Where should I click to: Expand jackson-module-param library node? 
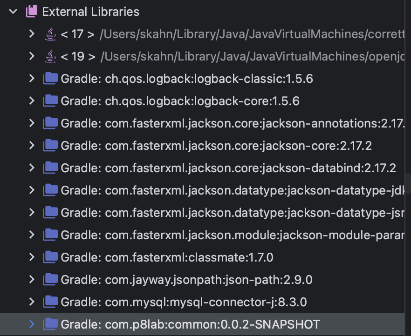pos(32,235)
